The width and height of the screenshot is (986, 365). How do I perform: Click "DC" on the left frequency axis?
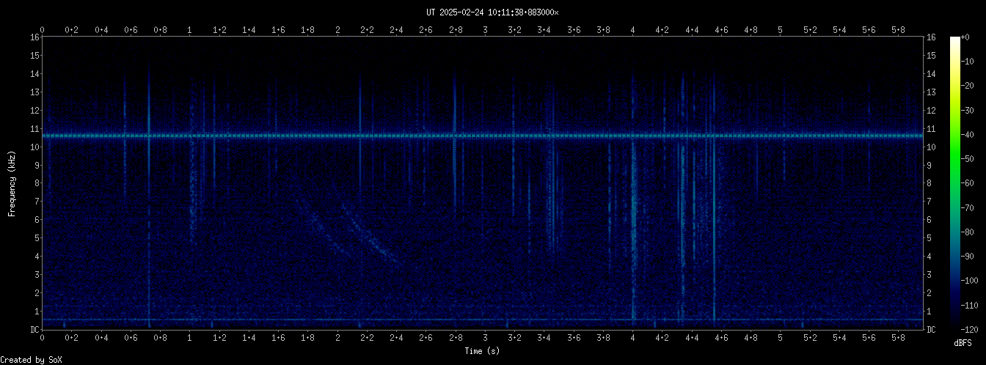point(34,330)
